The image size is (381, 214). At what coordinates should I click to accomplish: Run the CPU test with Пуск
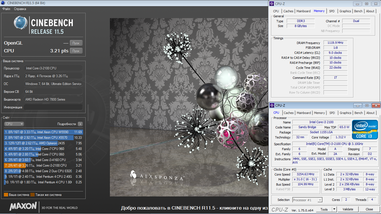[x=76, y=51]
